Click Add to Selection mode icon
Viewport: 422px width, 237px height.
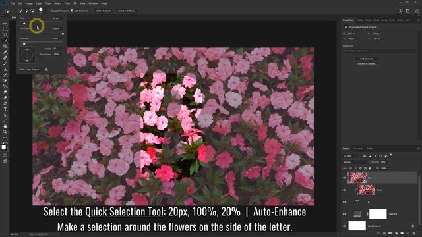coord(26,11)
